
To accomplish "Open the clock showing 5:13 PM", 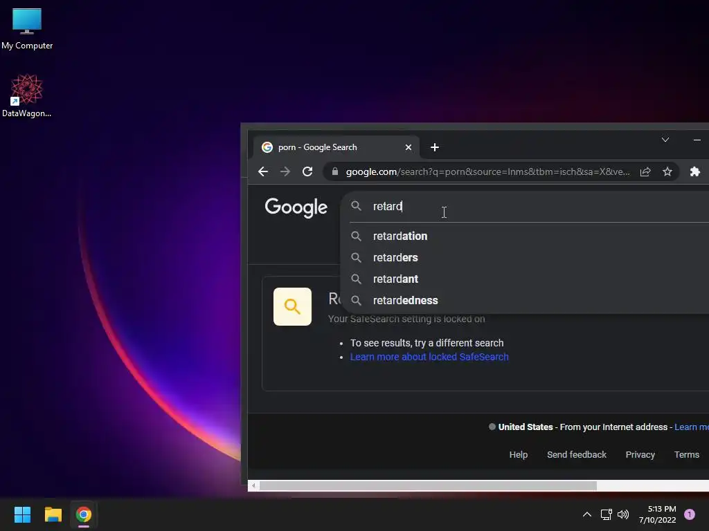I will (x=658, y=514).
